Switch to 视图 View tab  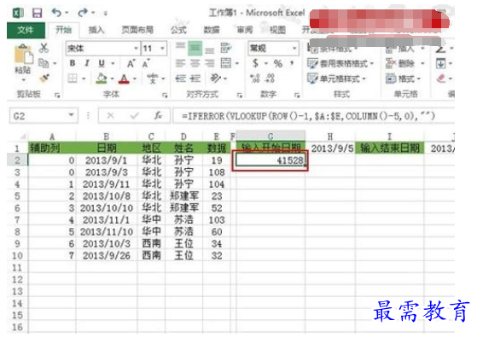277,30
